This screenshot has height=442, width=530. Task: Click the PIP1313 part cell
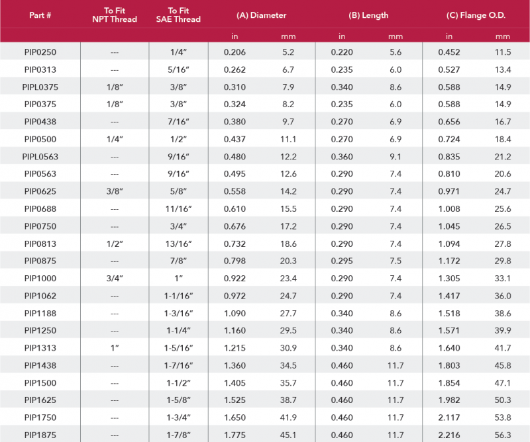(40, 347)
